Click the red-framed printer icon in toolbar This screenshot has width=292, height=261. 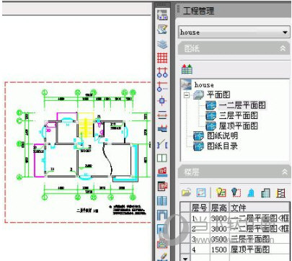point(162,244)
